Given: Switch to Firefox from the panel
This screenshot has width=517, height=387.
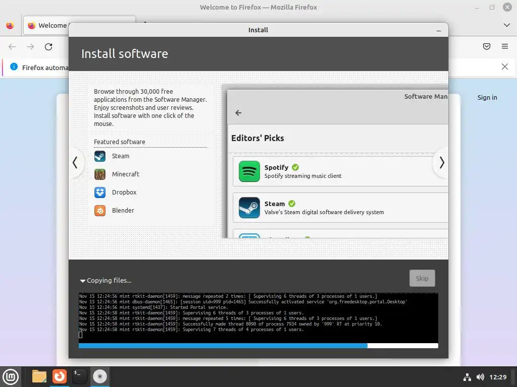Looking at the screenshot, I should (x=60, y=376).
